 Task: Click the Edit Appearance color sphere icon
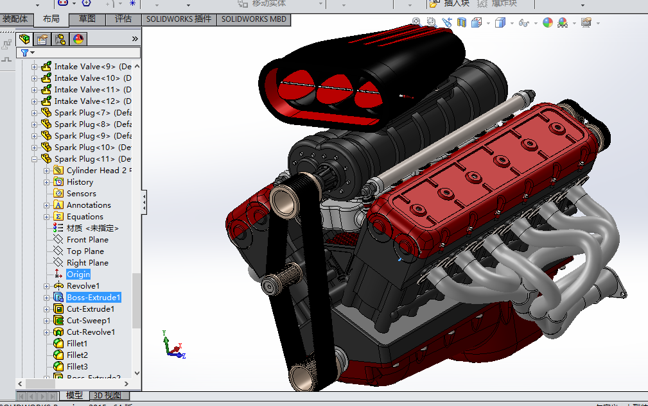[x=547, y=22]
